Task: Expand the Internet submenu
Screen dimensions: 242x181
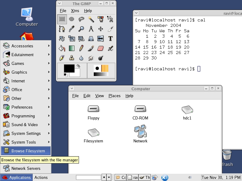Action: (26, 81)
